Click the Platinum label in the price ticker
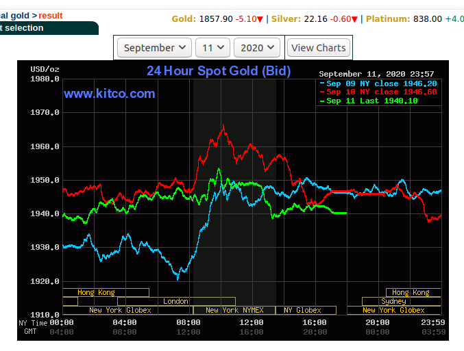Image resolution: width=464 pixels, height=351 pixels. click(x=387, y=19)
